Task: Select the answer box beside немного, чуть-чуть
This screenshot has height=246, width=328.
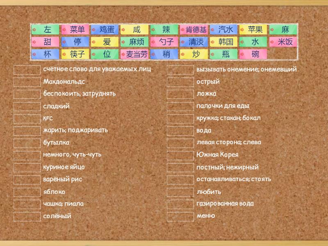Action: tap(27, 155)
